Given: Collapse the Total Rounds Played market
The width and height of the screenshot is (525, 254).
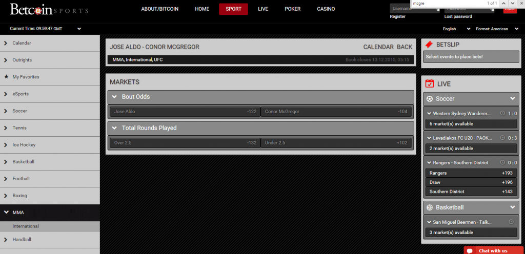Looking at the screenshot, I should coord(261,128).
